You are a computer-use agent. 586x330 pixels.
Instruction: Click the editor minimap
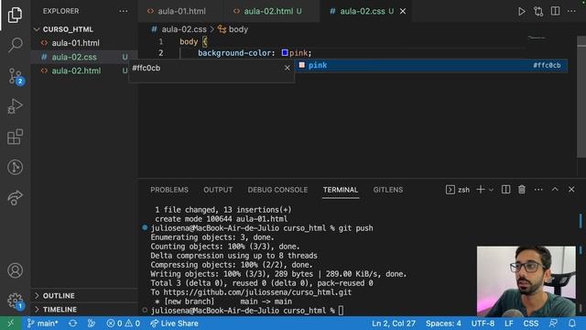click(x=537, y=38)
